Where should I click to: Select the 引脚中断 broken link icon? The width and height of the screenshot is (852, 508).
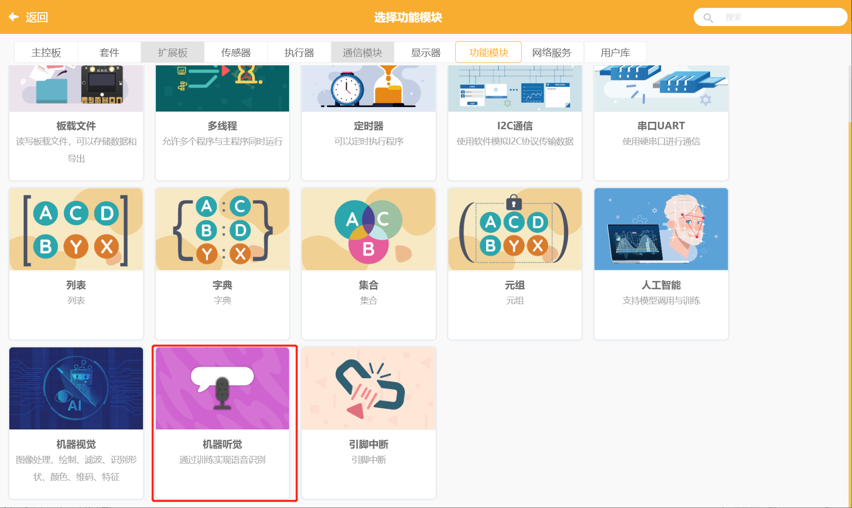pos(369,388)
